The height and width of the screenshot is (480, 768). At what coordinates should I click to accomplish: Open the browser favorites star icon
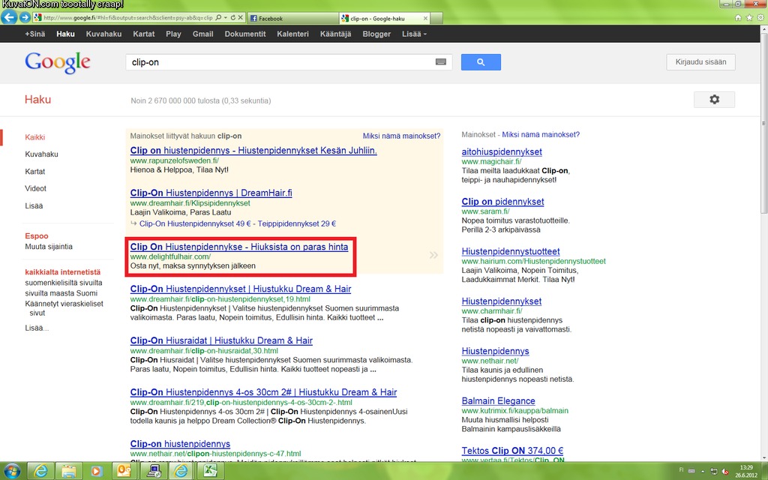(x=748, y=17)
